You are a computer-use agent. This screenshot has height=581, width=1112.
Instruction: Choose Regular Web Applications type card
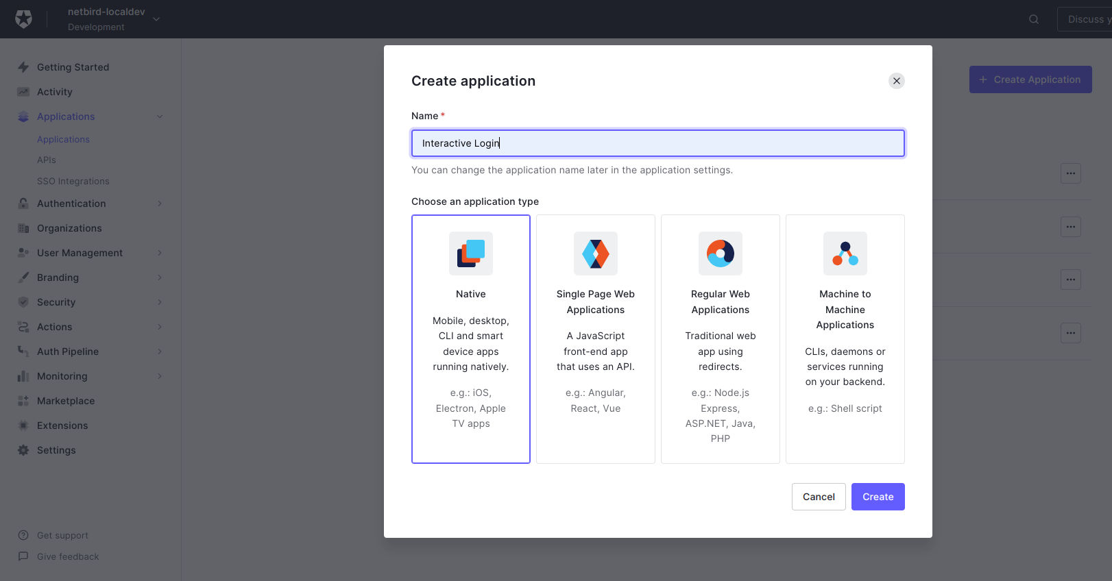tap(721, 339)
